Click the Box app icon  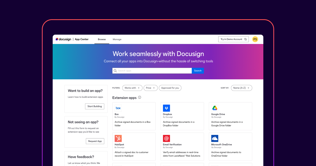point(118,108)
